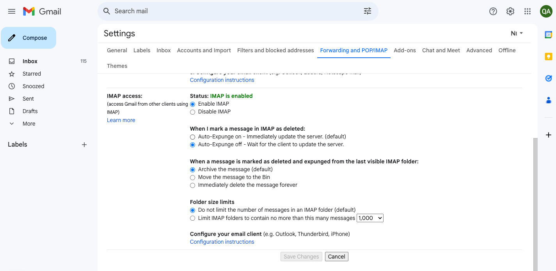Select the Disable IMAP option
Viewport: 556px width, 271px height.
[x=192, y=112]
